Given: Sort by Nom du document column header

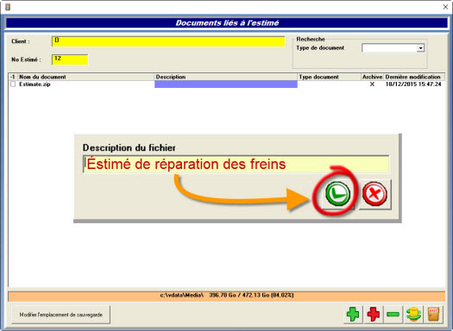Looking at the screenshot, I should coord(85,77).
